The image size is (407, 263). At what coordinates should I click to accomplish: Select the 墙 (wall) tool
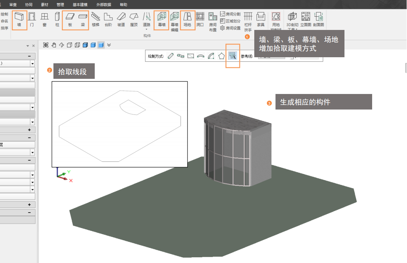click(x=19, y=19)
